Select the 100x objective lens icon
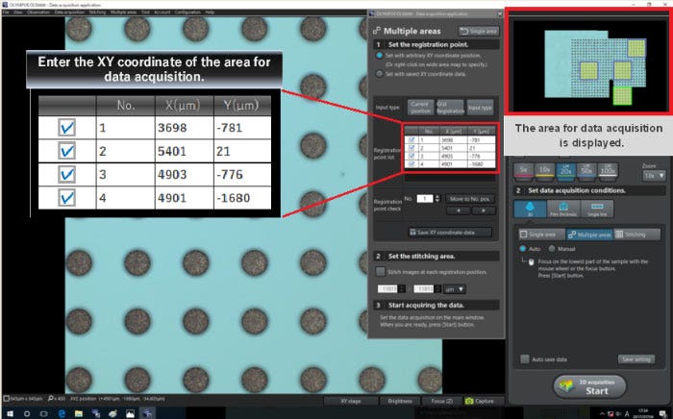 coord(610,169)
